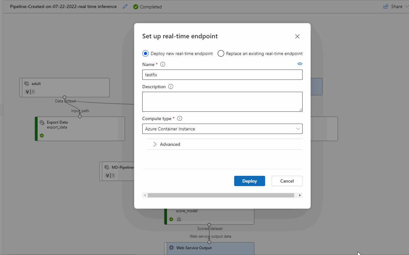
Task: Cancel the endpoint setup dialog
Action: click(287, 181)
